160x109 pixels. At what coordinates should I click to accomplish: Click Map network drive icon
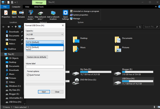[40, 15]
